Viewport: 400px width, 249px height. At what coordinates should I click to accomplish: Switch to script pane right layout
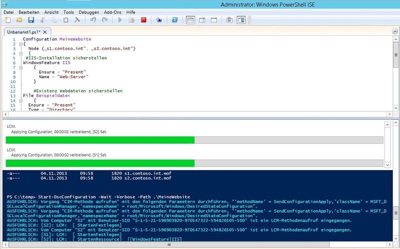(x=202, y=20)
